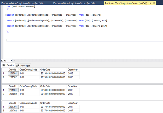Click [dbo].[Orders] in the first query
This screenshot has width=163, height=113.
(x=93, y=15)
